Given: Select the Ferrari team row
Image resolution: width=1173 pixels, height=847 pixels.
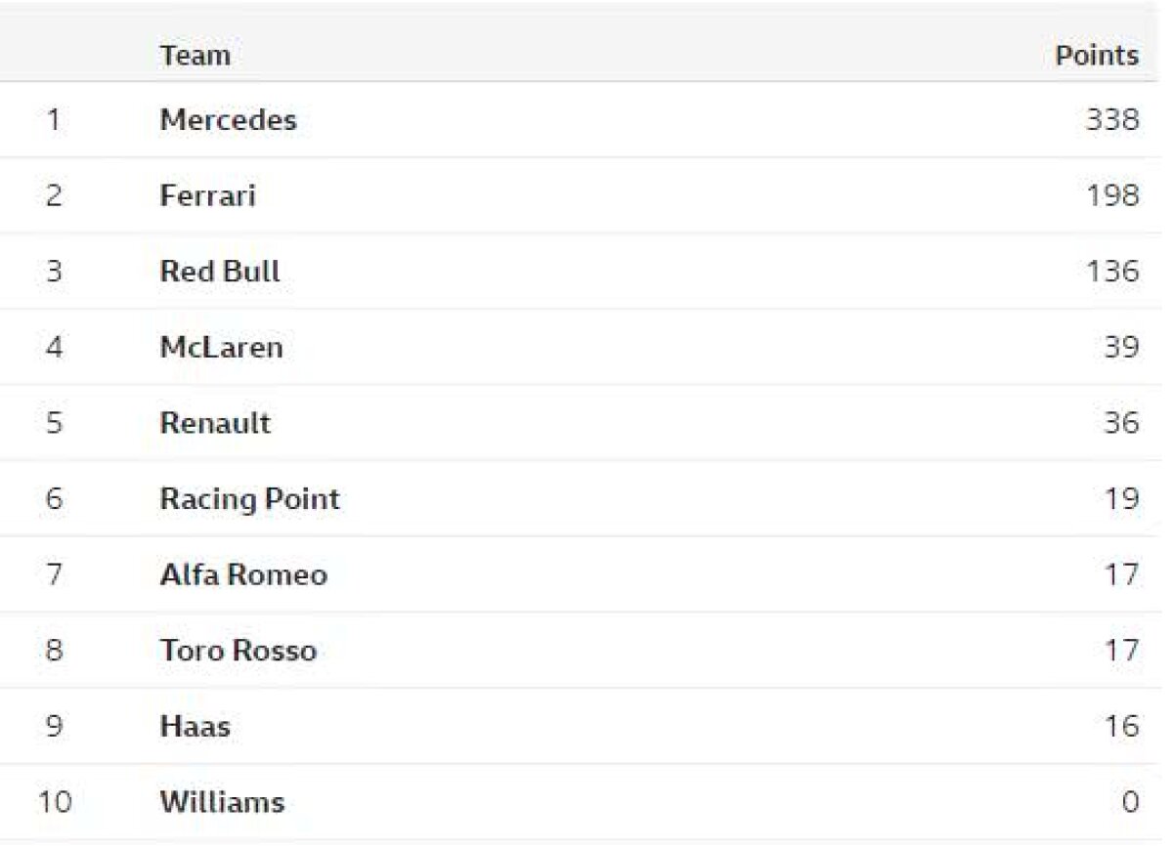Looking at the screenshot, I should 207,195.
